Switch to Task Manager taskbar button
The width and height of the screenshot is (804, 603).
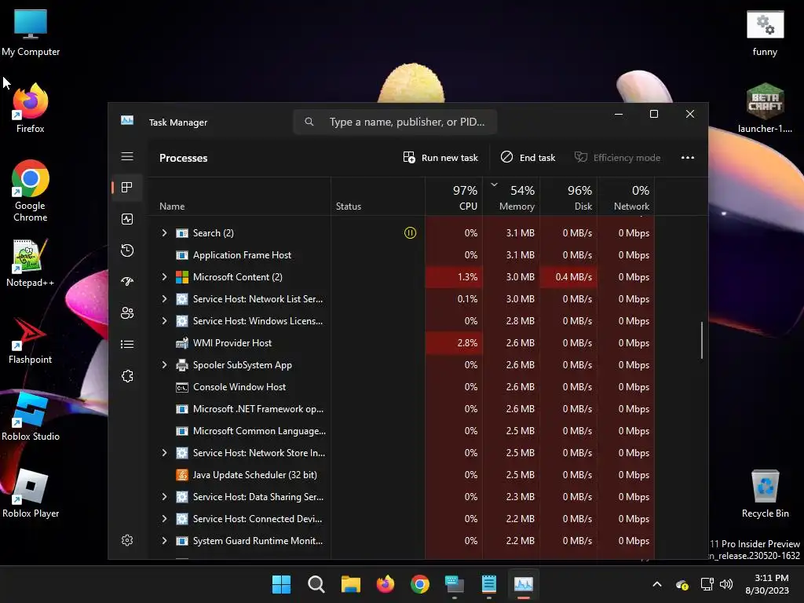(524, 584)
